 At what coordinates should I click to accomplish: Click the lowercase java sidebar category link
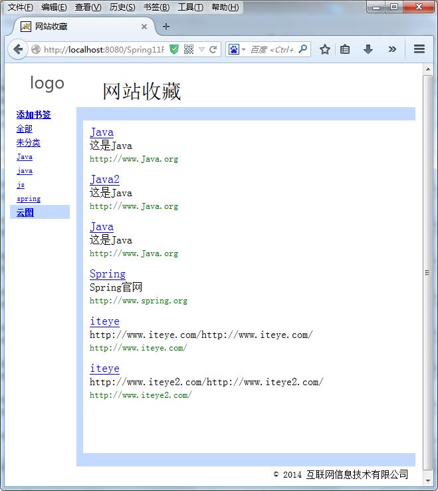click(25, 171)
